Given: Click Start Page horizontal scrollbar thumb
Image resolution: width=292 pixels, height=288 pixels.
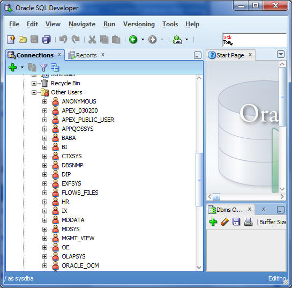Looking at the screenshot, I should click(216, 196).
